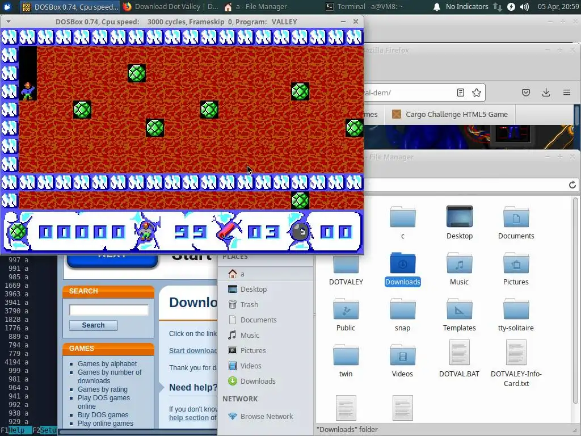Screen dimensions: 581x436
Task: Toggle Firefox reader view icon
Action: (461, 93)
